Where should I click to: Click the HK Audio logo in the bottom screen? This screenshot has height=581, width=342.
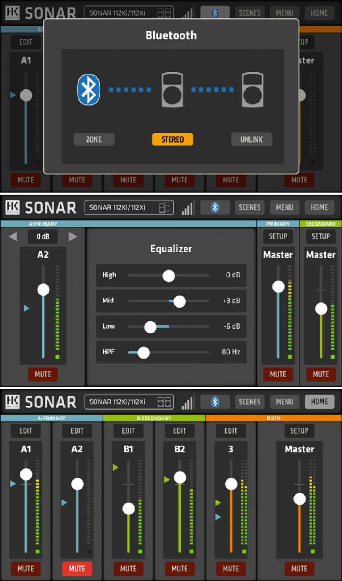click(x=13, y=402)
